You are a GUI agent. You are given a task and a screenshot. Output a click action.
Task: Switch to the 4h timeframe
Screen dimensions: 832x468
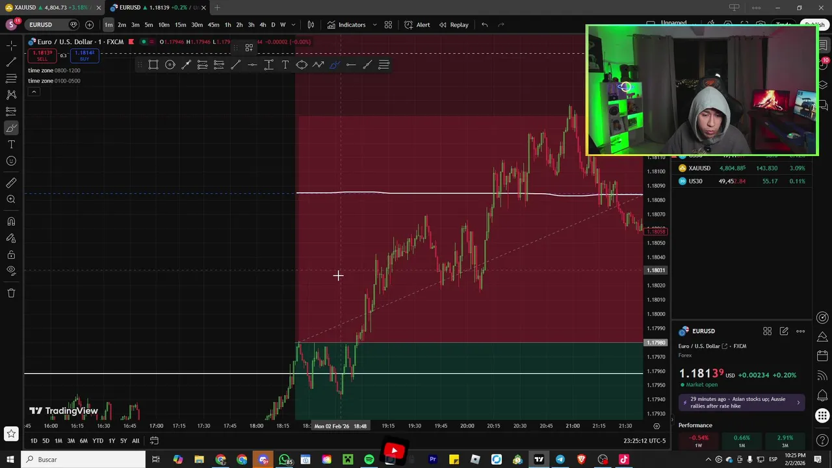point(263,25)
